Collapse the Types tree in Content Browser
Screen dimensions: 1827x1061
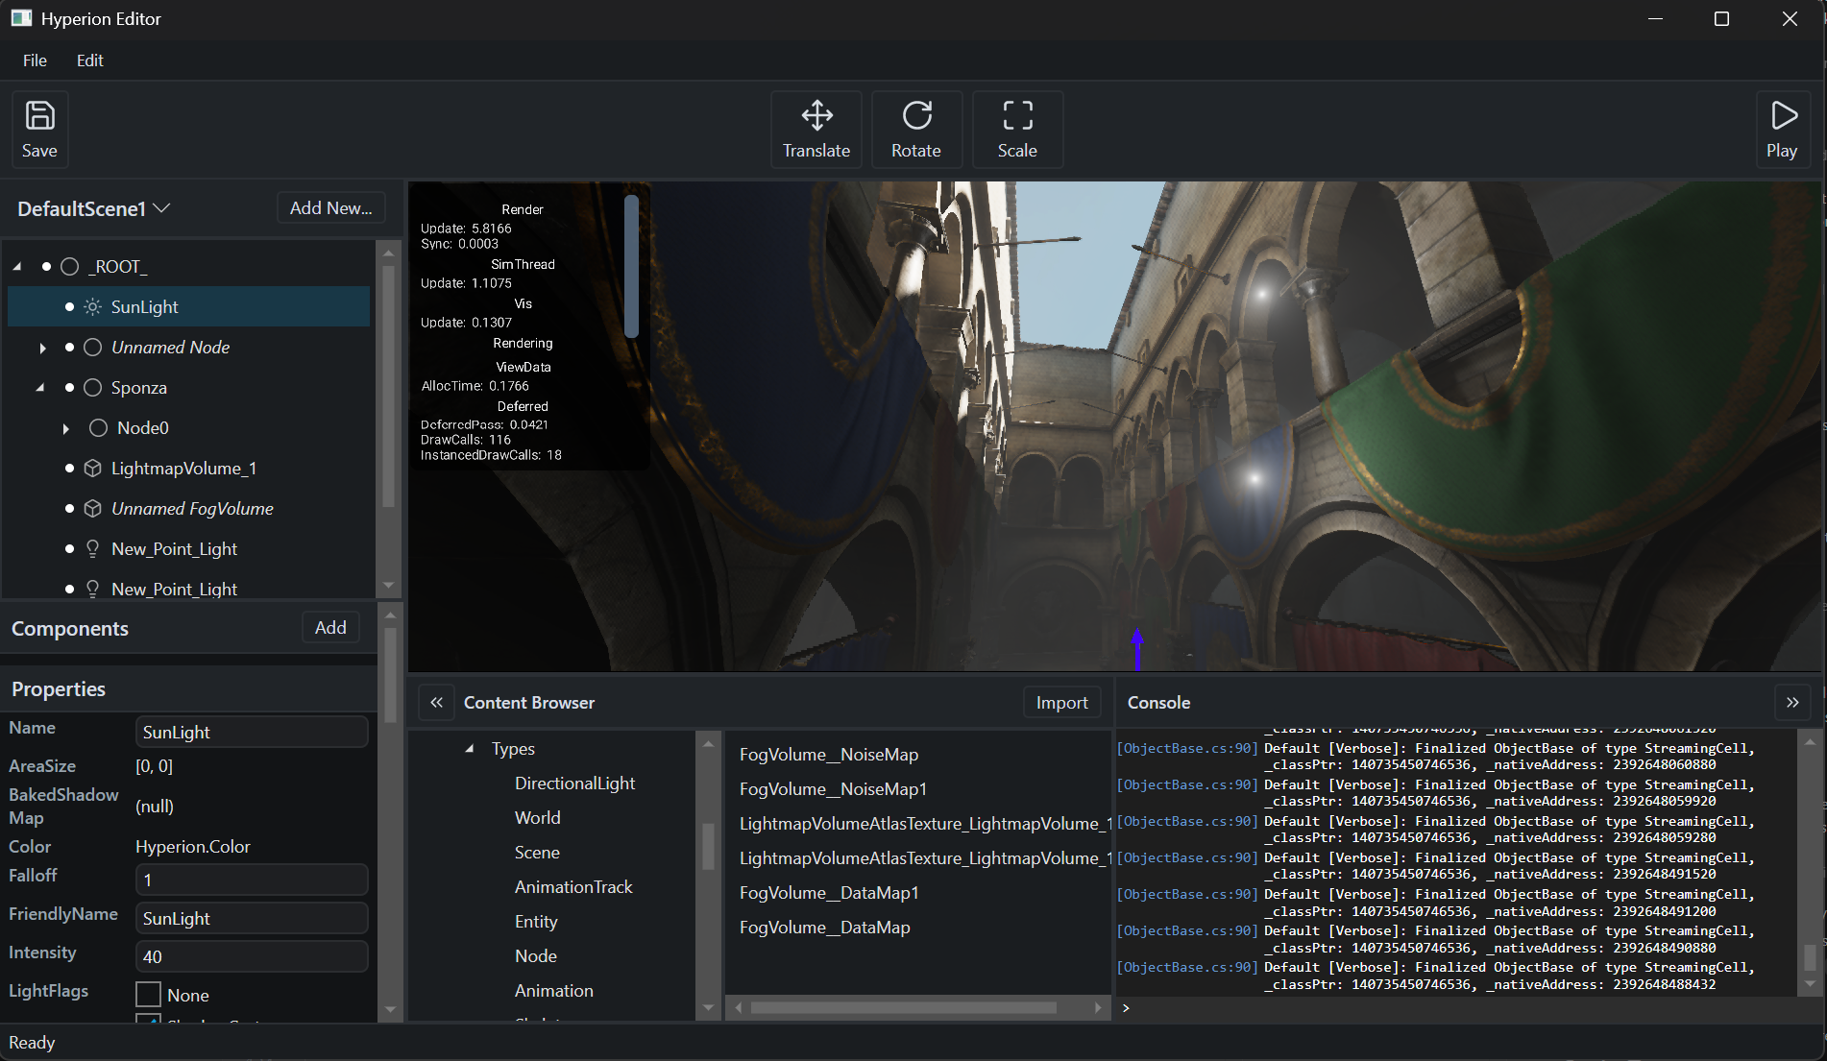tap(470, 749)
